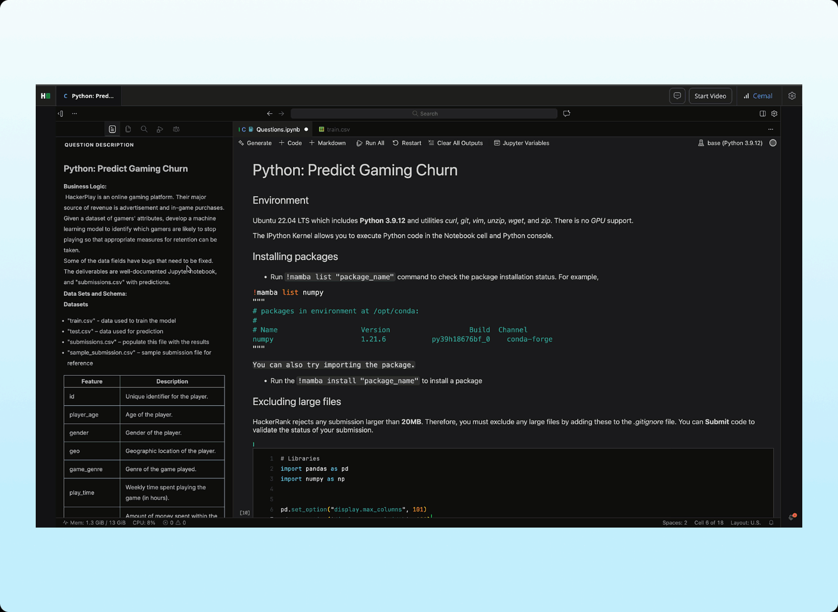Select kernel base (Python 3.9.12)
The image size is (838, 612).
coord(730,143)
